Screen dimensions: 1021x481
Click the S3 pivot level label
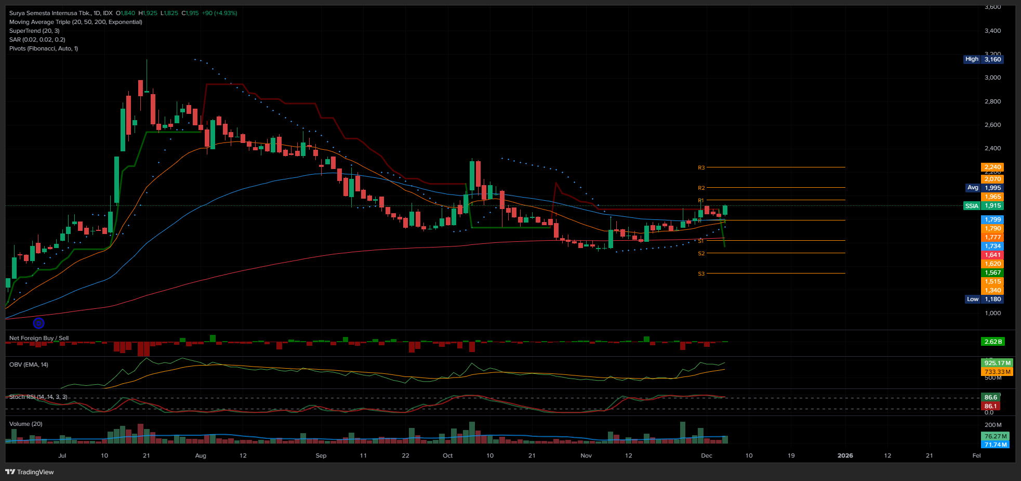click(701, 274)
